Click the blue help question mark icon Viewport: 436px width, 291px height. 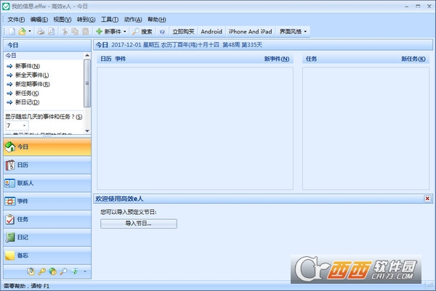(162, 32)
